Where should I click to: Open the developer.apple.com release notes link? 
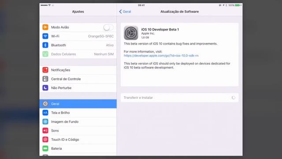161,56
